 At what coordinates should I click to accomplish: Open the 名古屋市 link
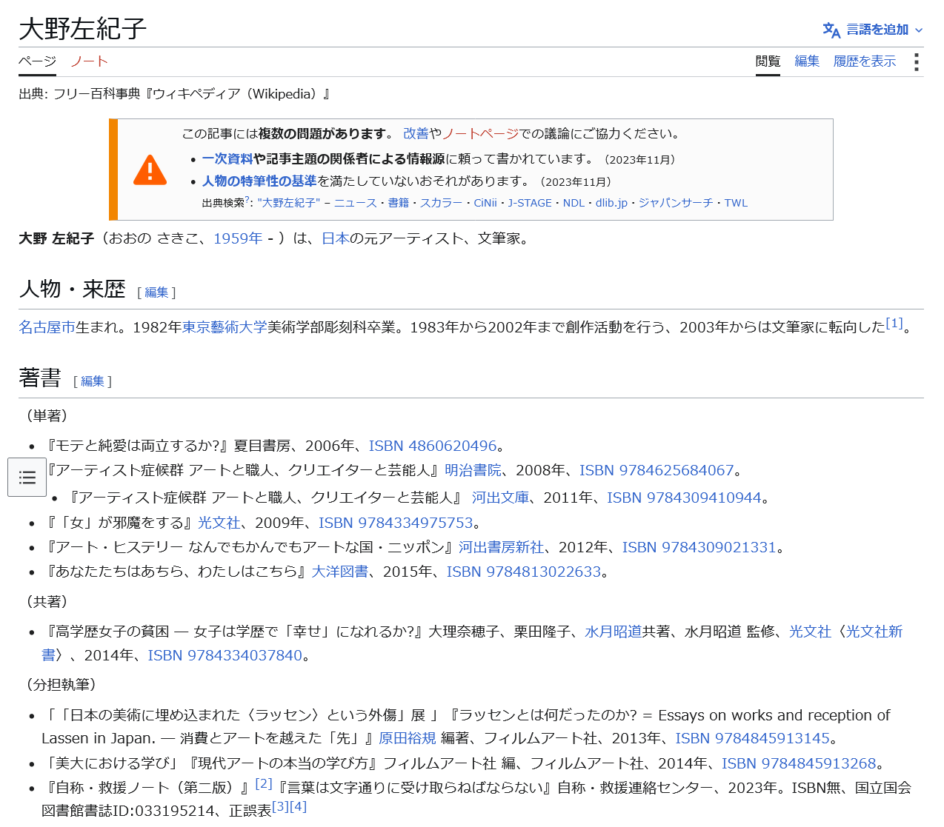pyautogui.click(x=47, y=327)
